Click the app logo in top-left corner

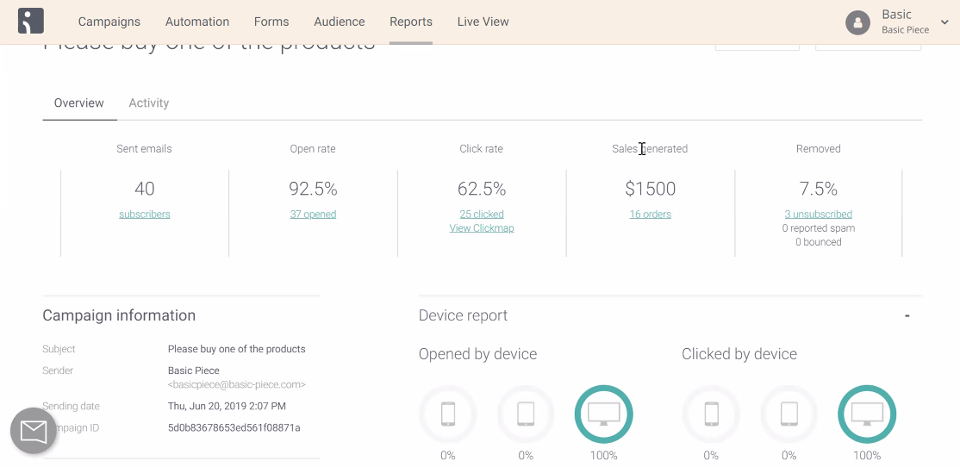30,22
